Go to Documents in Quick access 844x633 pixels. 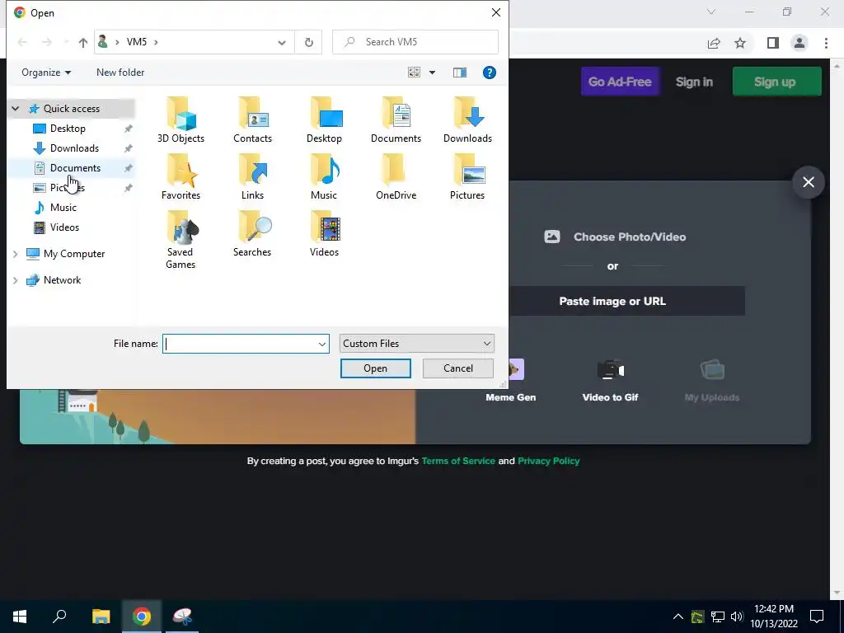75,168
